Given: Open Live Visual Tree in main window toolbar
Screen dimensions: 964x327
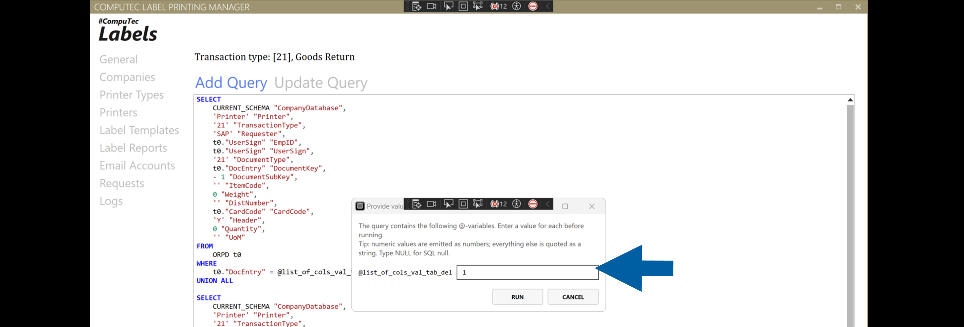Looking at the screenshot, I should click(x=417, y=6).
